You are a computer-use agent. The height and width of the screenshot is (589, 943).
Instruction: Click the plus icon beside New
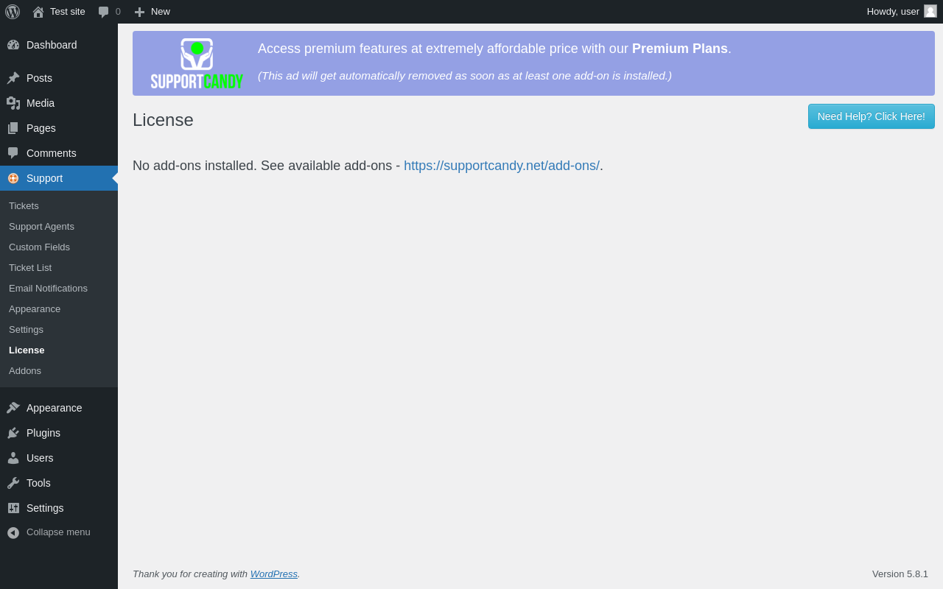(139, 12)
